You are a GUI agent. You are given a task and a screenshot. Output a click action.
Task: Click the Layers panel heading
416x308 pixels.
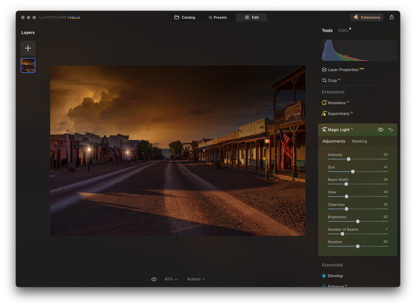click(28, 32)
